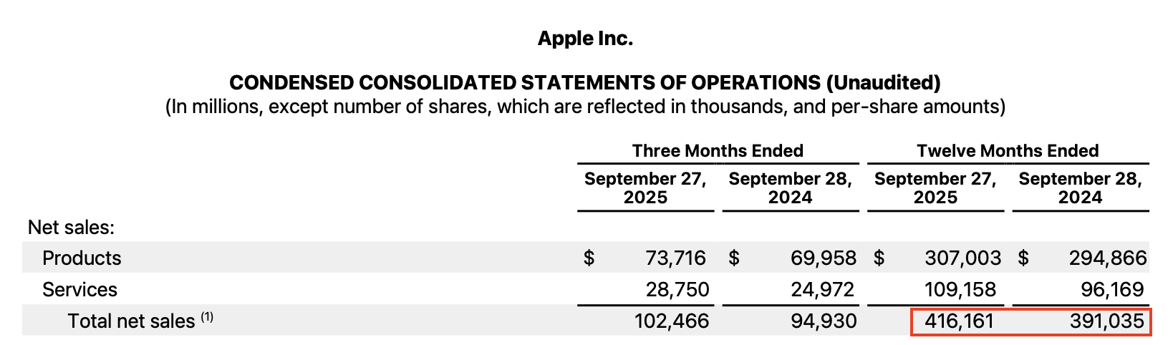
Task: Click the Services value 28,750
Action: (677, 290)
